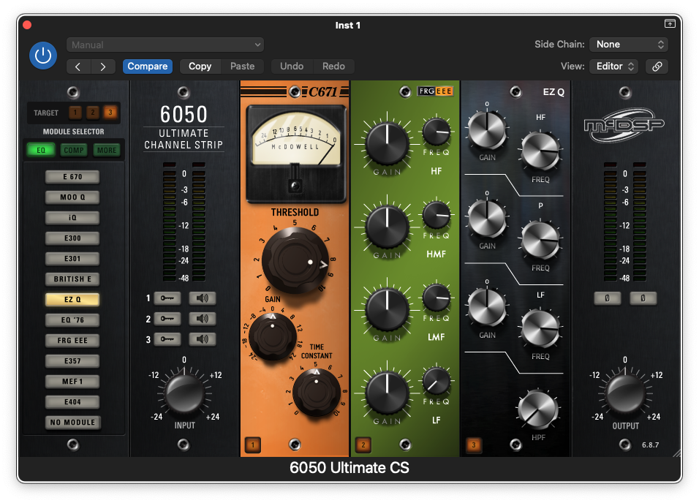
Task: Switch to the EQ module tab
Action: [40, 151]
